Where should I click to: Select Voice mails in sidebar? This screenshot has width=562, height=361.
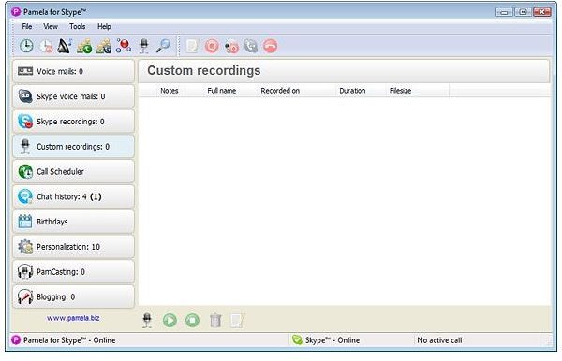(x=73, y=71)
